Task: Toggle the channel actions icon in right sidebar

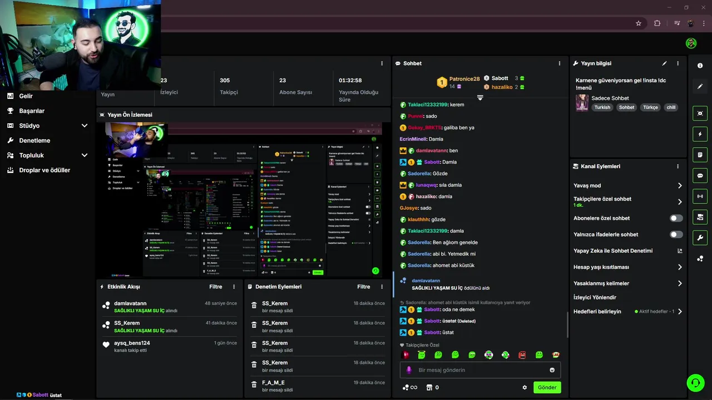Action: (x=700, y=217)
